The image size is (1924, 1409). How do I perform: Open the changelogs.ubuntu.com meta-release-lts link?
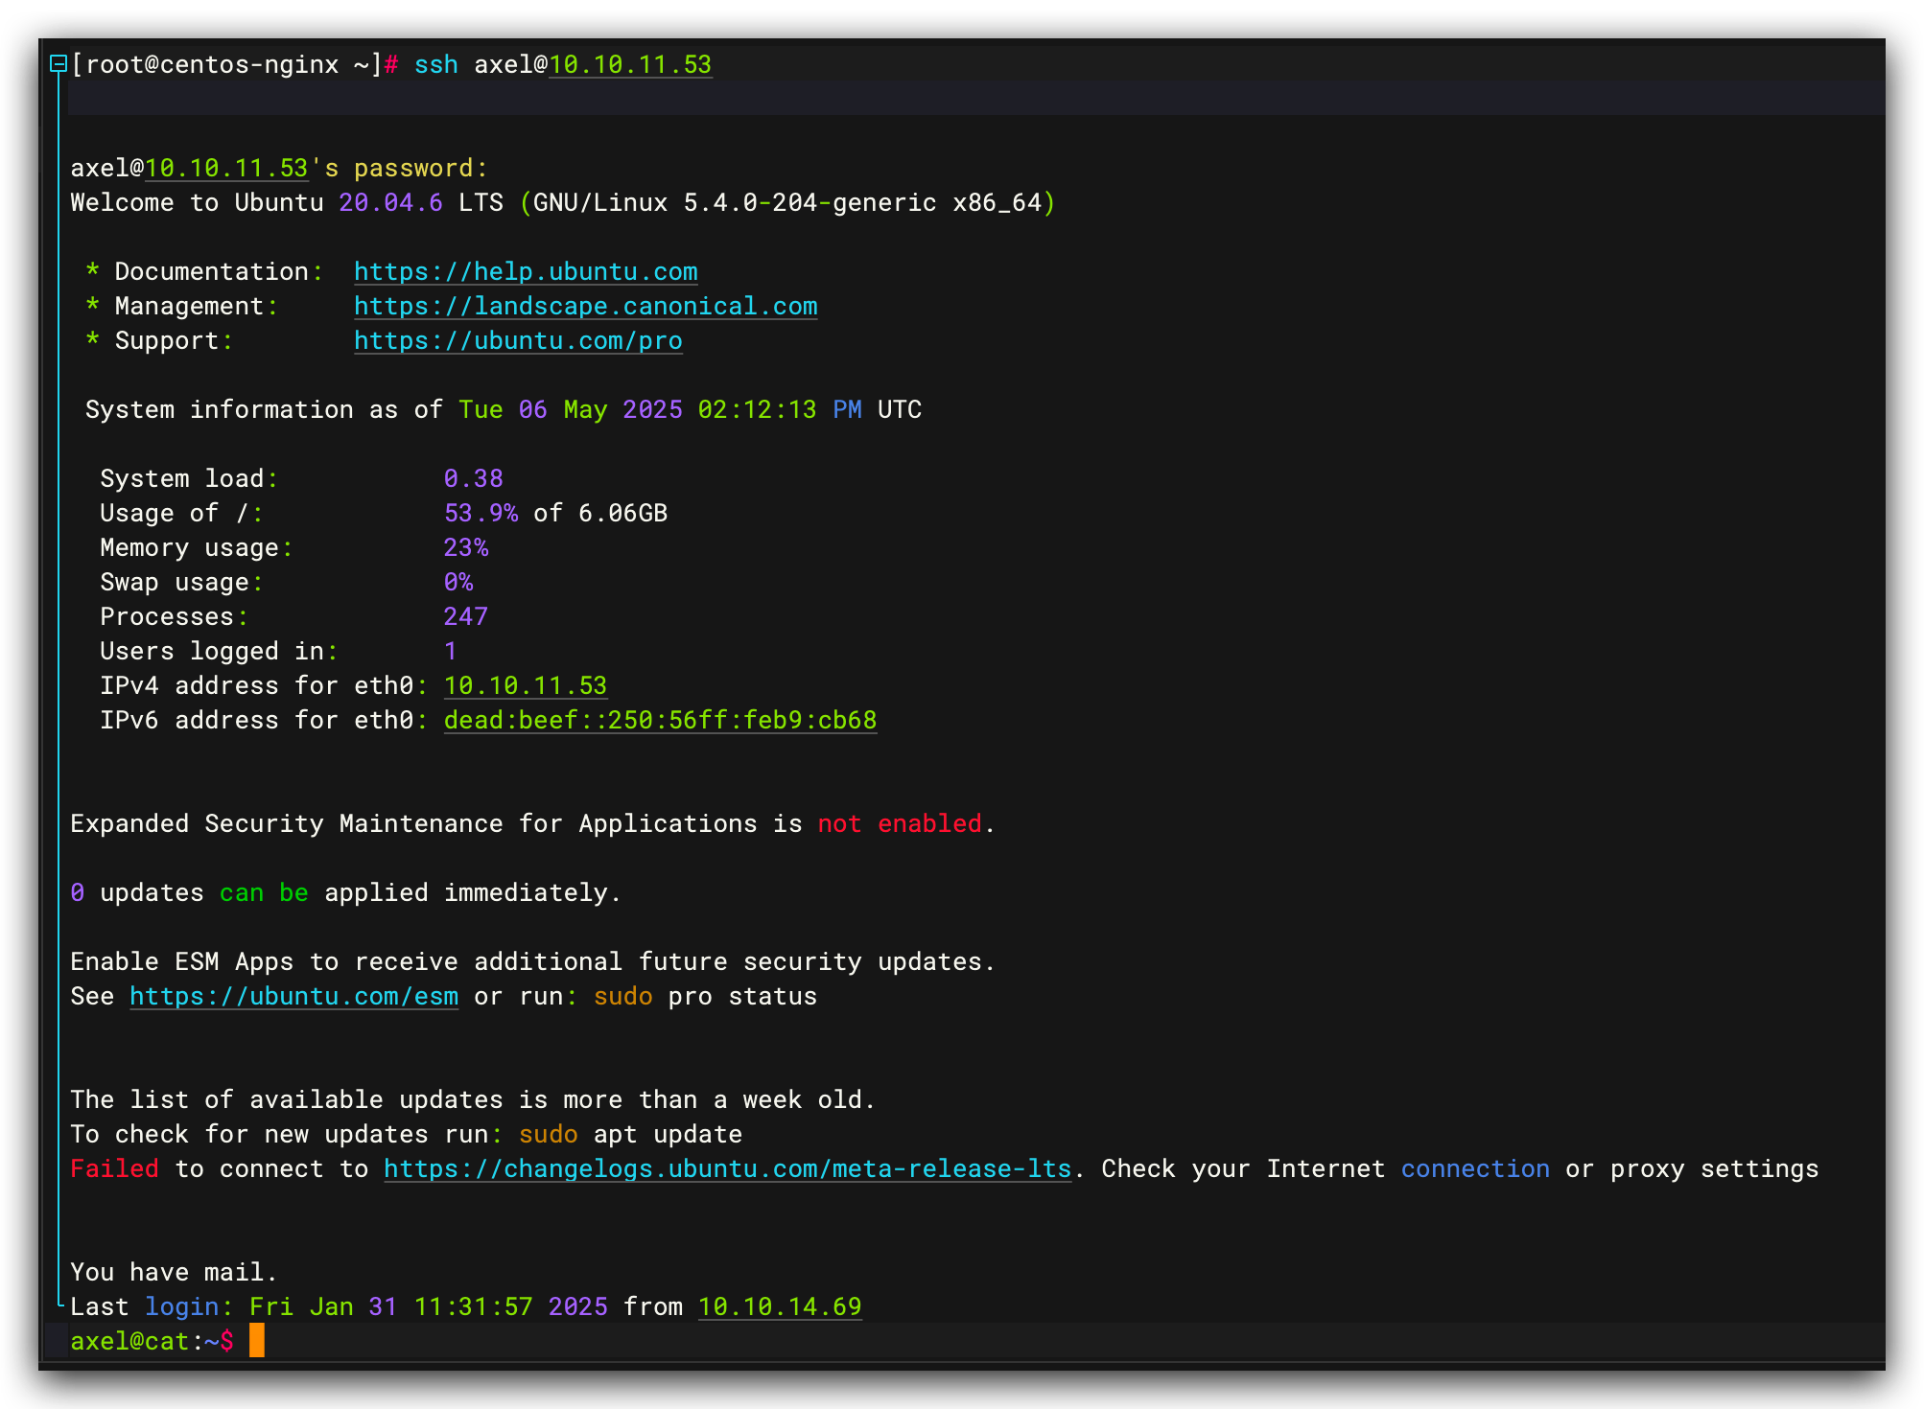tap(727, 1169)
